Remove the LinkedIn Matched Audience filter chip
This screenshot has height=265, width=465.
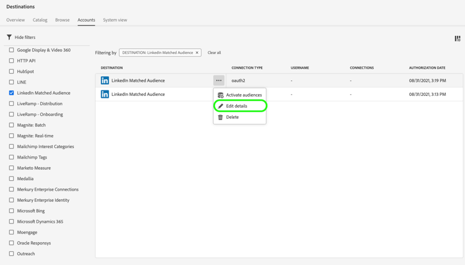point(197,53)
